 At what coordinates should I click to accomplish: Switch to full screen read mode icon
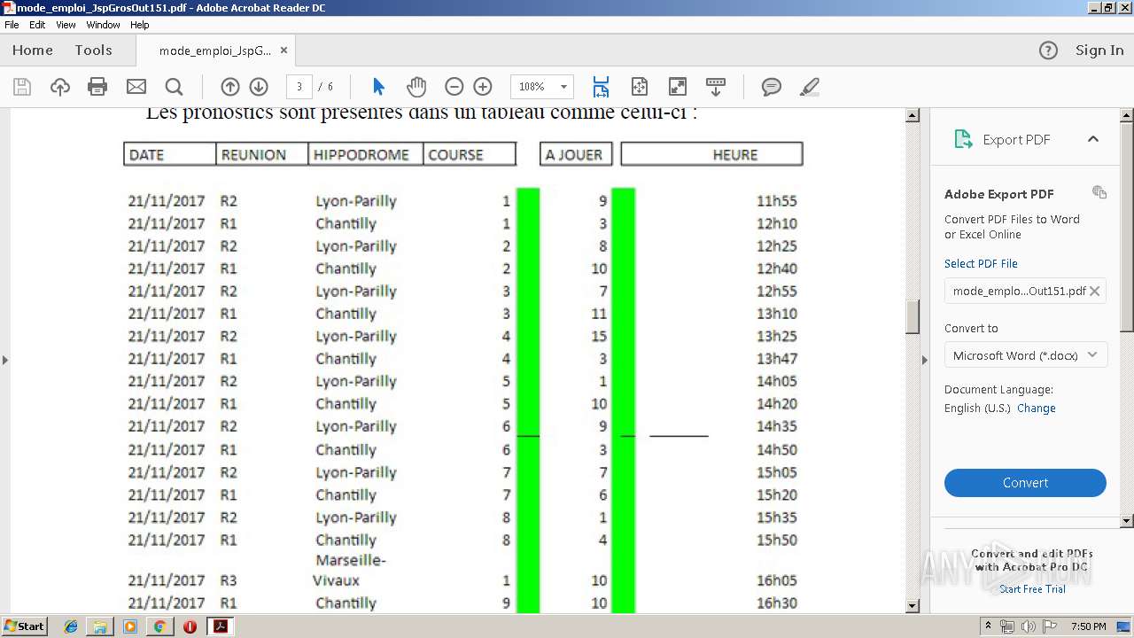point(678,87)
